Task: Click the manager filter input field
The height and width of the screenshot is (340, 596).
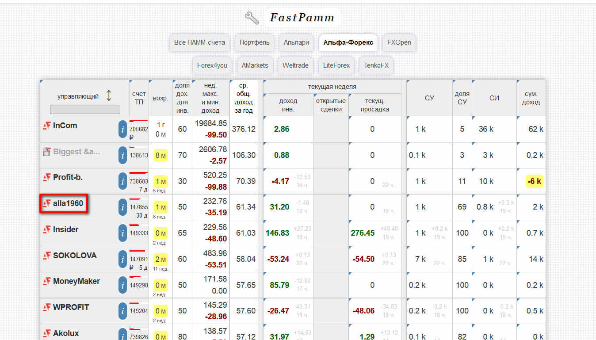Action: click(x=84, y=109)
